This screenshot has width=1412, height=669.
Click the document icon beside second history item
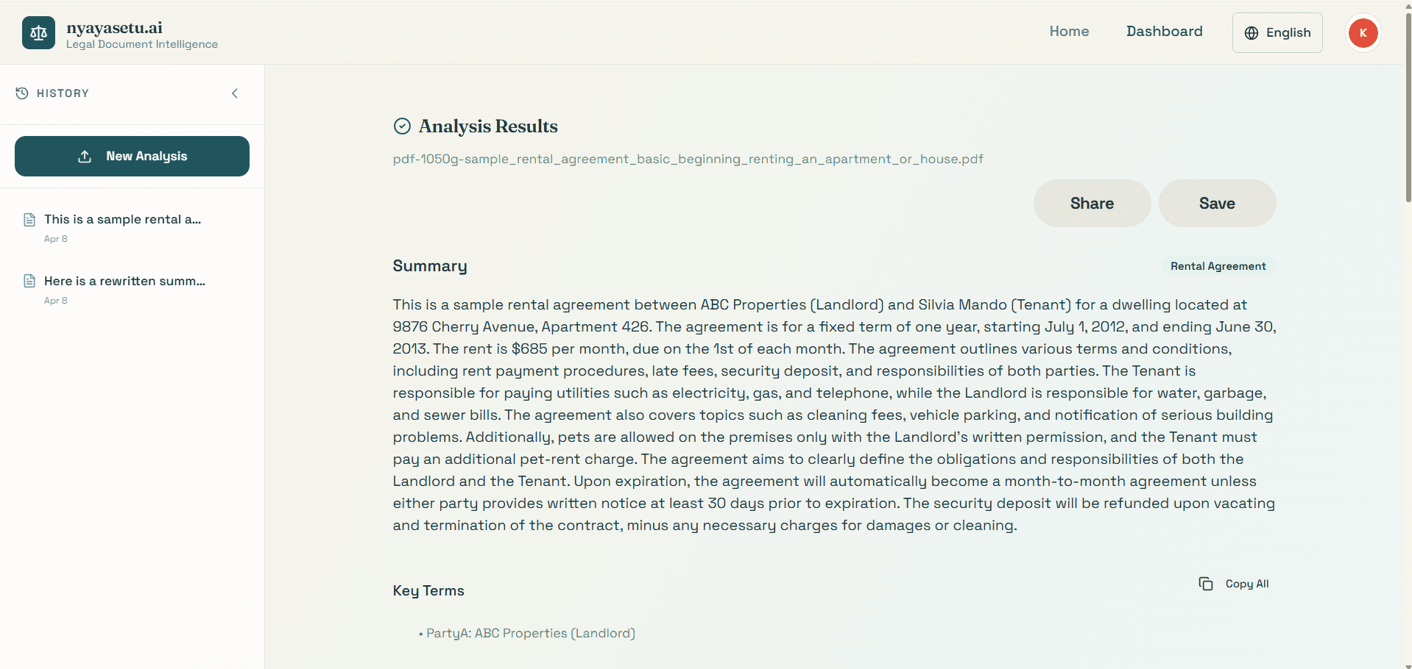tap(29, 282)
